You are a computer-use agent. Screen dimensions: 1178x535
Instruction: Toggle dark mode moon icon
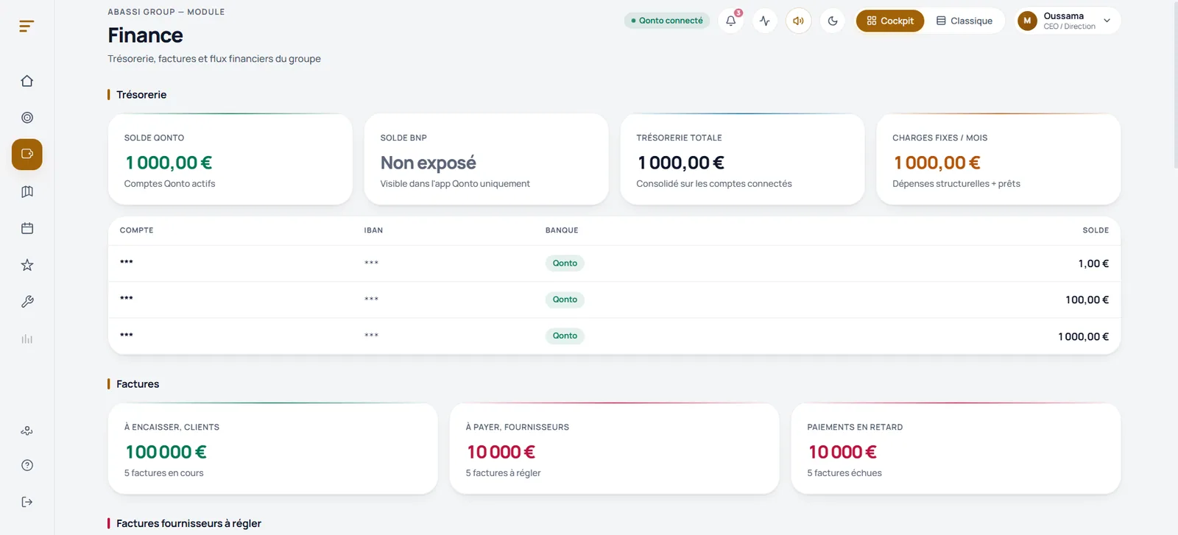coord(833,21)
